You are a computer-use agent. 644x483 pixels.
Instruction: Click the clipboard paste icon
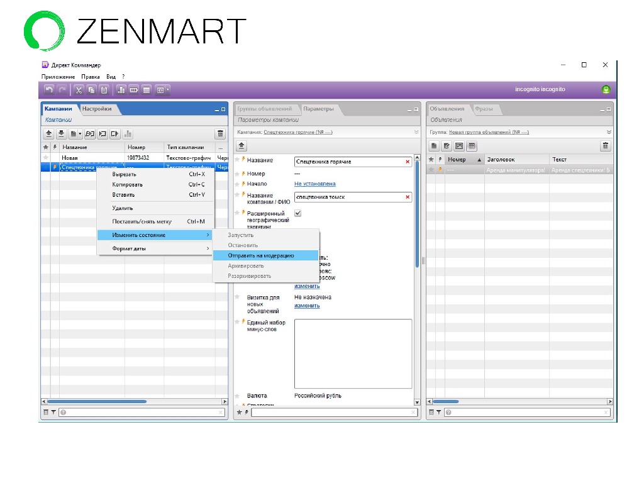click(104, 89)
